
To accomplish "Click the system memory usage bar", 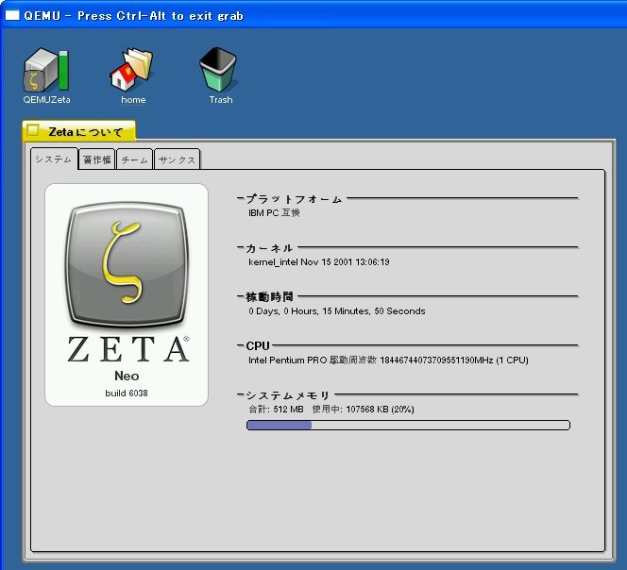I will (x=408, y=425).
